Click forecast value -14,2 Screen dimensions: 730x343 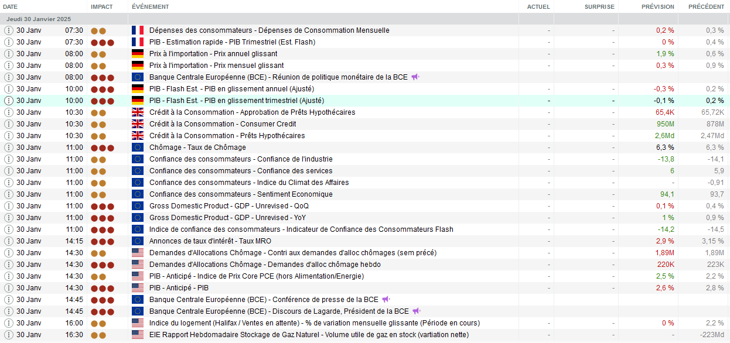pyautogui.click(x=666, y=229)
